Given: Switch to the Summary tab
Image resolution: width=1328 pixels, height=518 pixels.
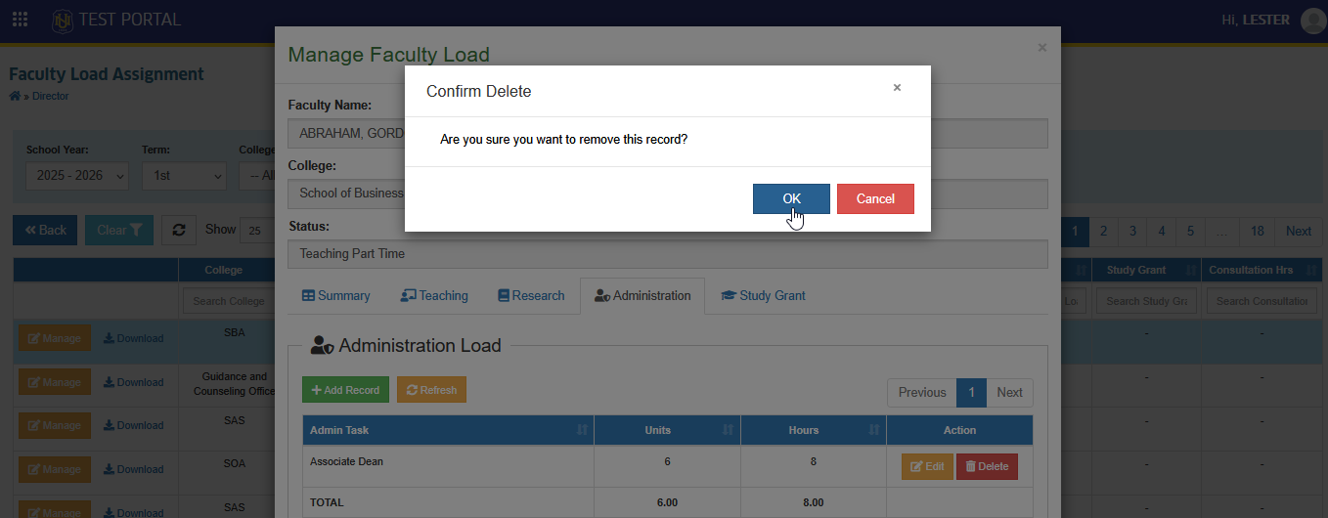Looking at the screenshot, I should pos(335,295).
